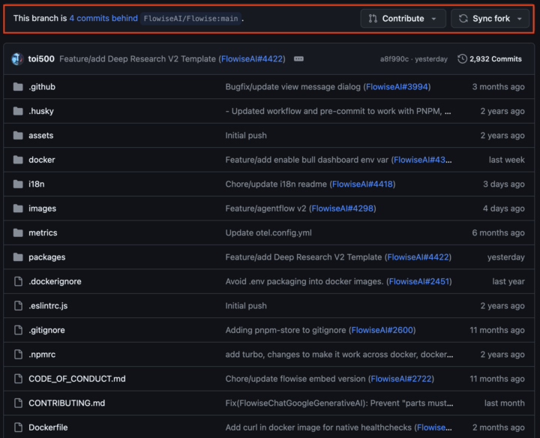Open commit hash a8f990c

tap(394, 59)
